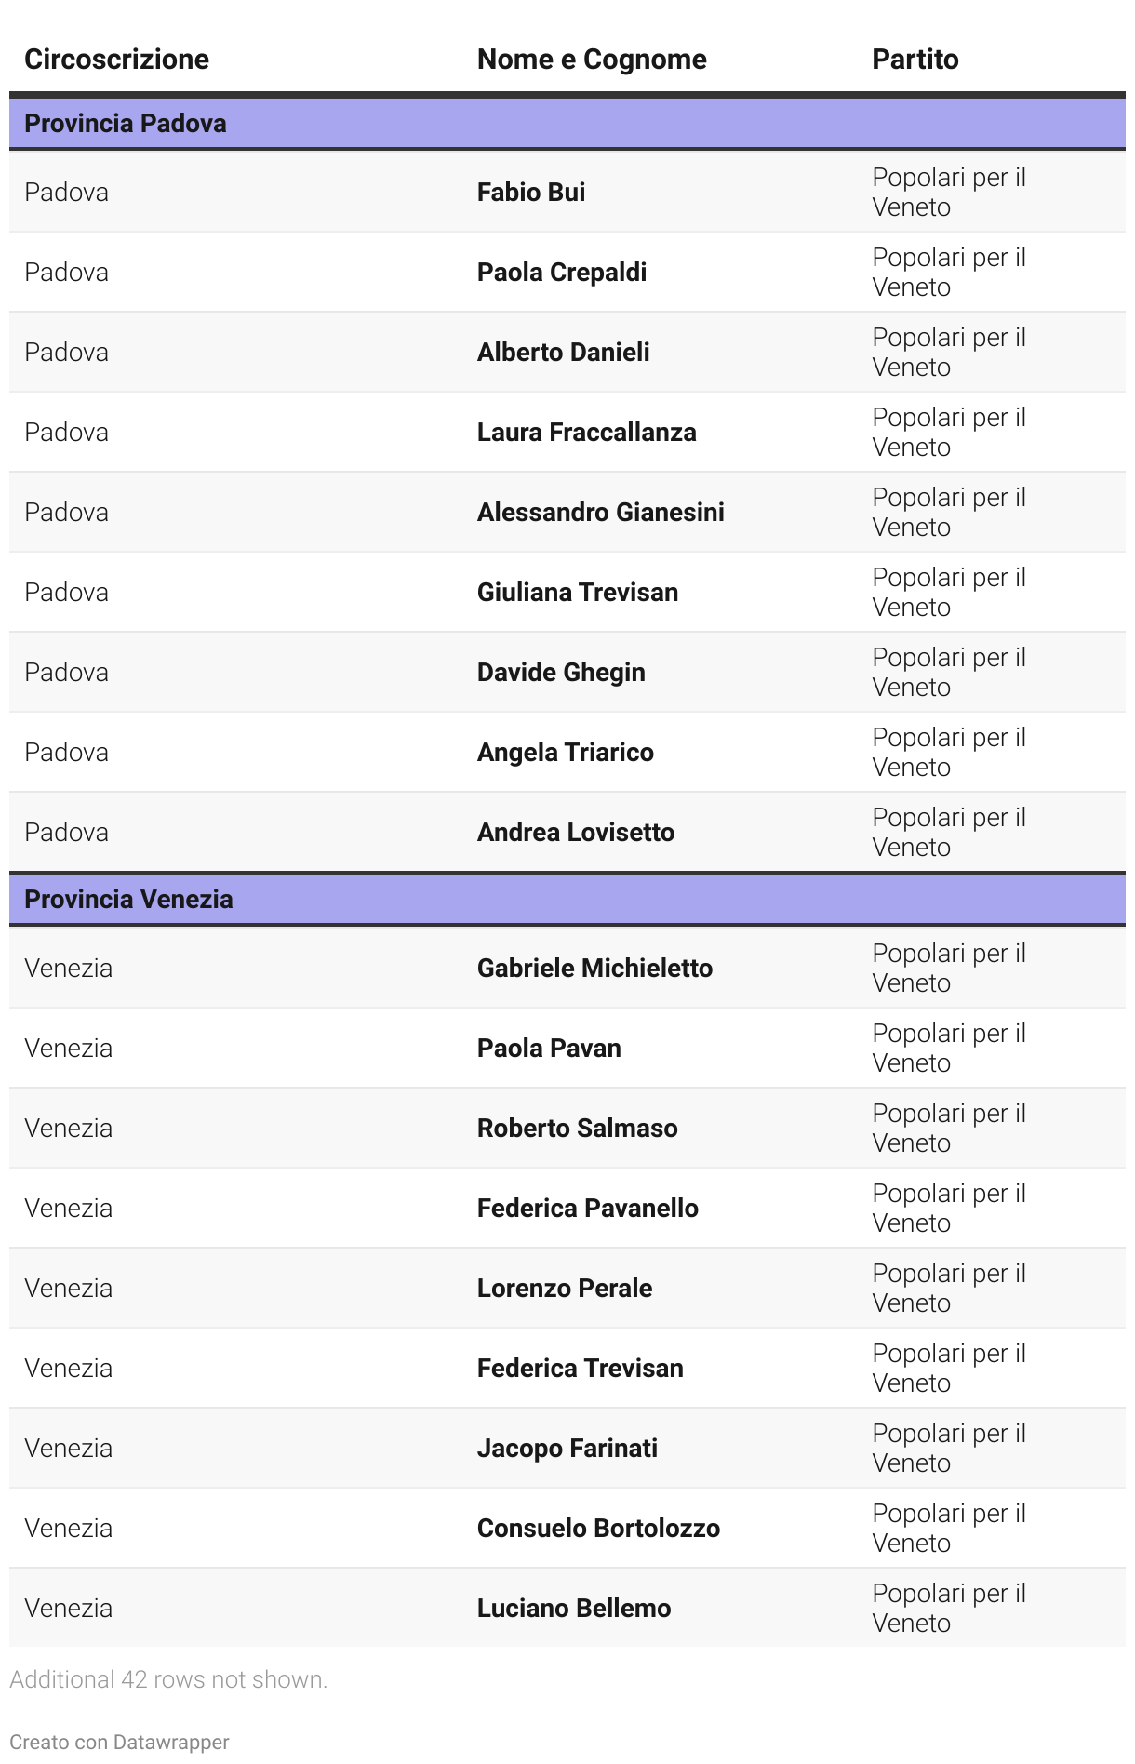
Task: Click the name Paola Crepaldi
Action: [x=562, y=273]
